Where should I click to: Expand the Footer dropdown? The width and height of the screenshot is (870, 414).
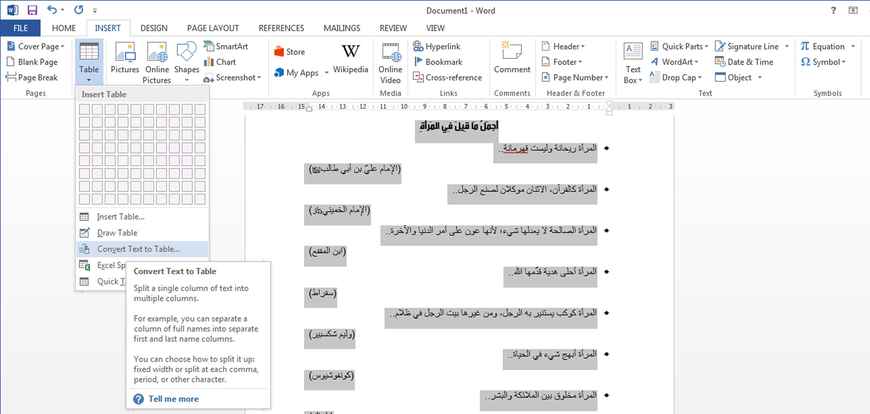coord(580,62)
